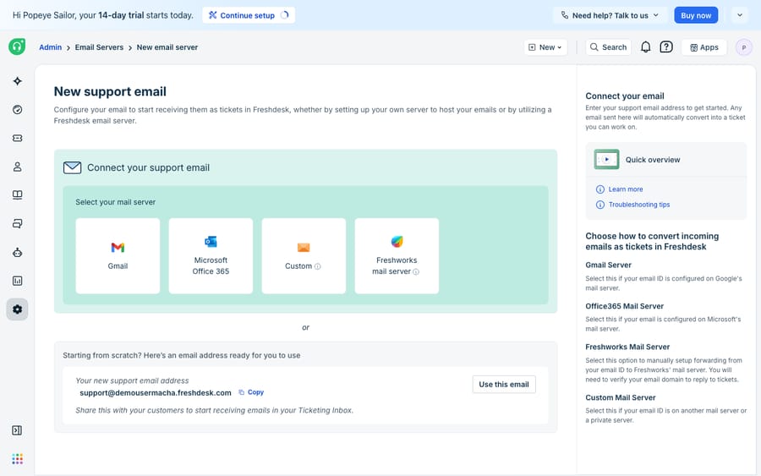Open the Tickets icon in sidebar
The width and height of the screenshot is (761, 476).
tap(18, 139)
